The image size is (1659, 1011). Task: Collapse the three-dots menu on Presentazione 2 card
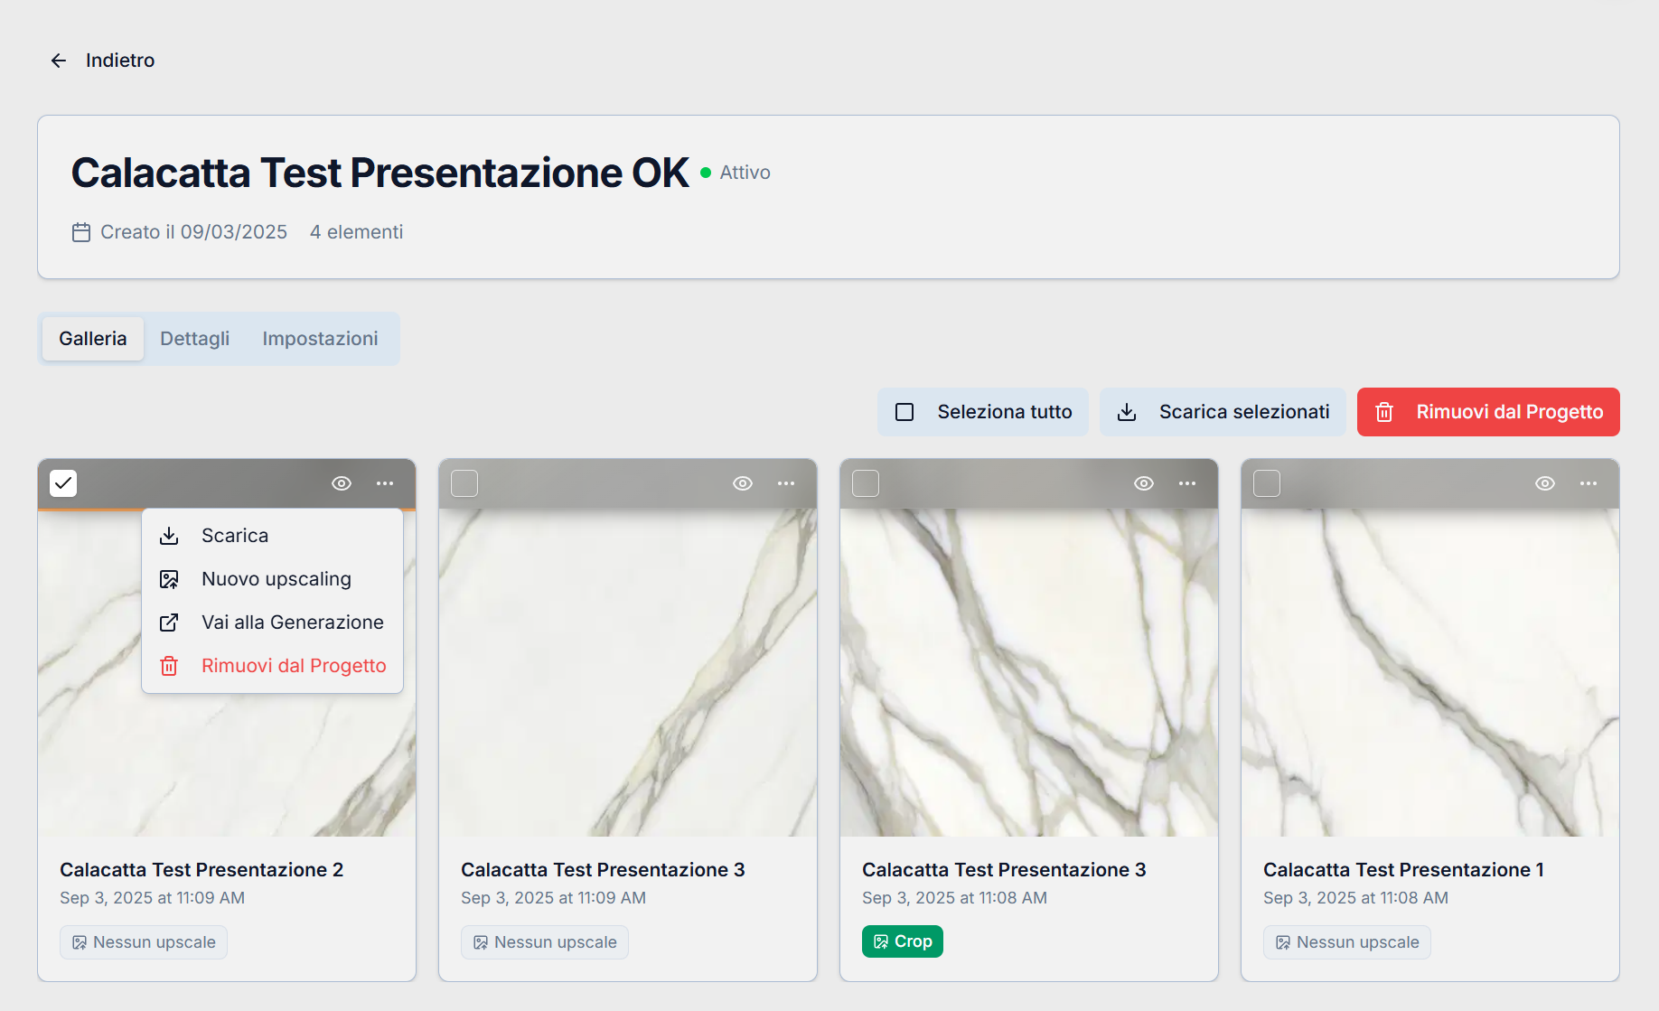tap(385, 483)
